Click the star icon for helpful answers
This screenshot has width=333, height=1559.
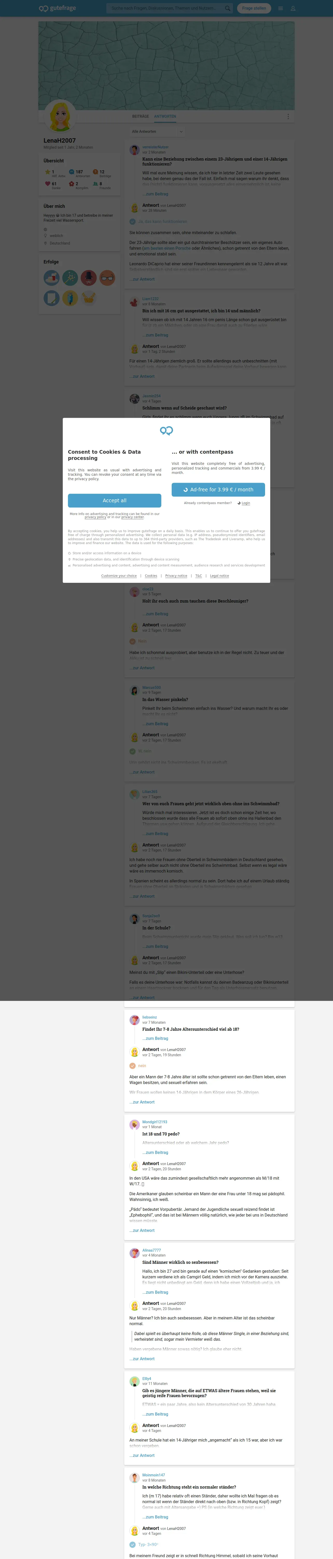(x=47, y=172)
